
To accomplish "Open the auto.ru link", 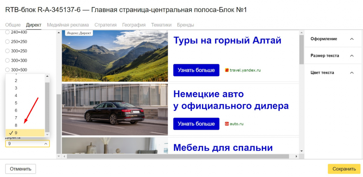I will click(x=236, y=124).
